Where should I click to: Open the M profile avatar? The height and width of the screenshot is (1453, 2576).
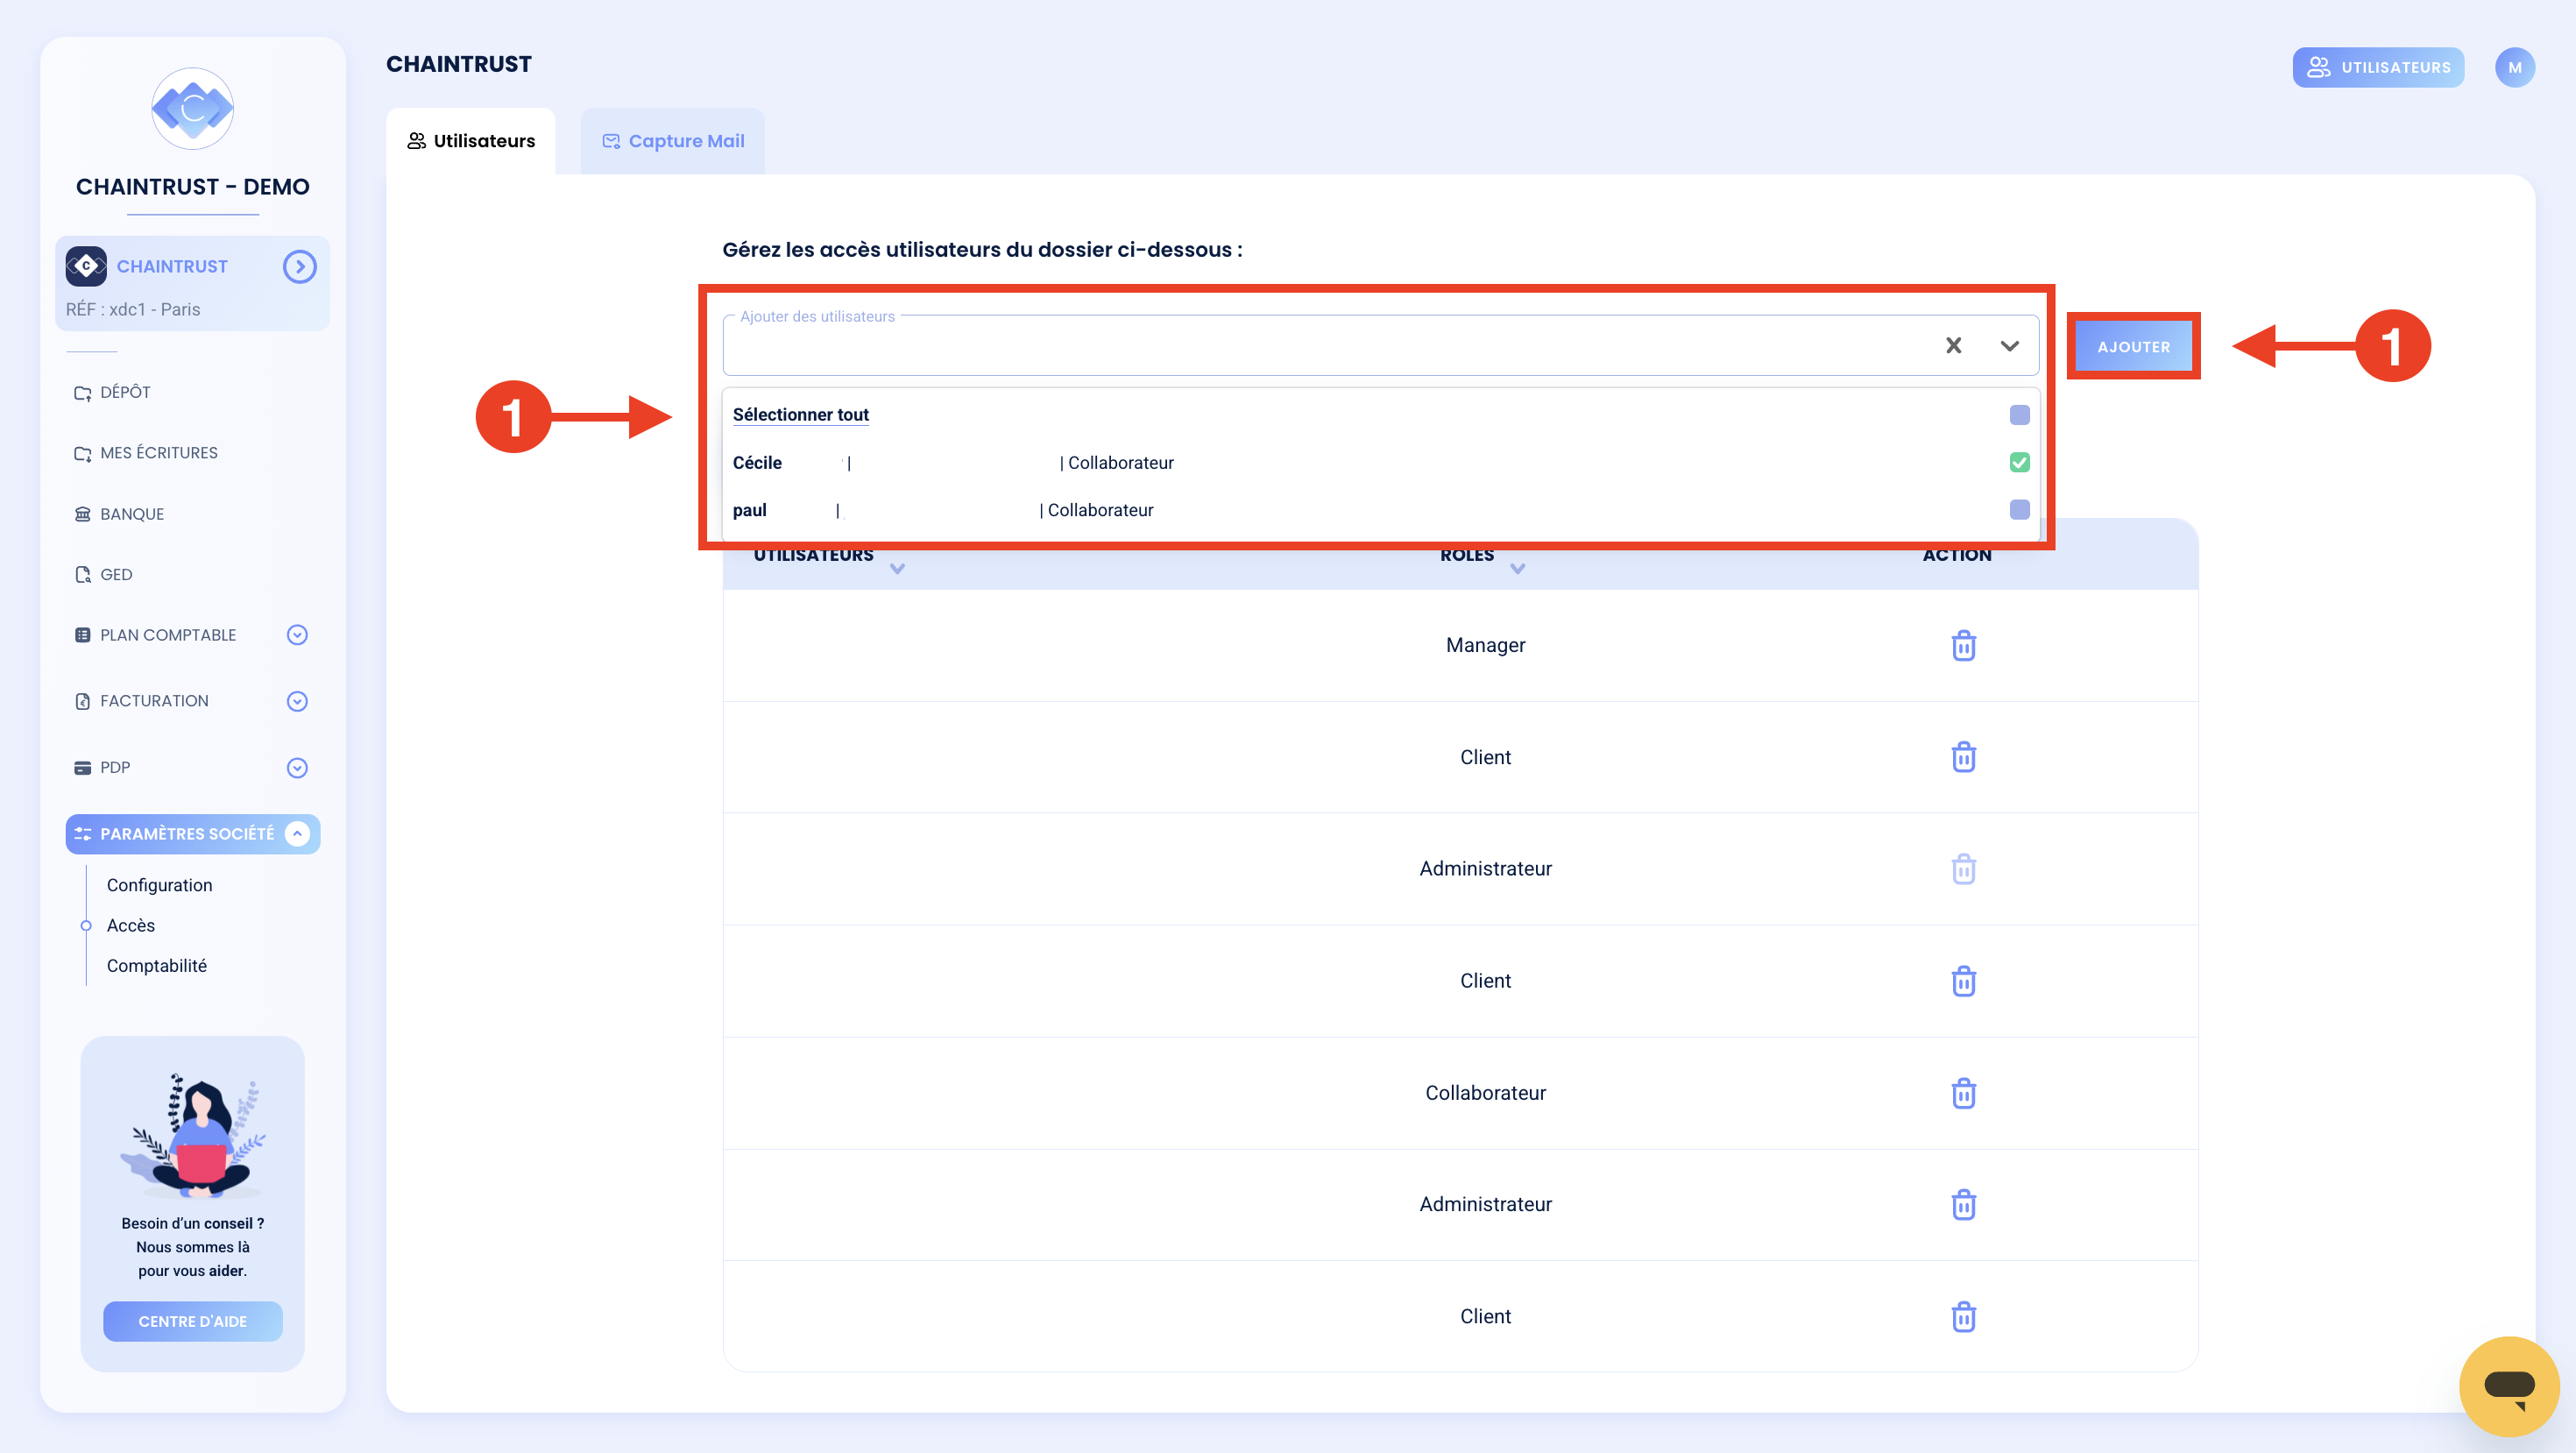(x=2514, y=67)
